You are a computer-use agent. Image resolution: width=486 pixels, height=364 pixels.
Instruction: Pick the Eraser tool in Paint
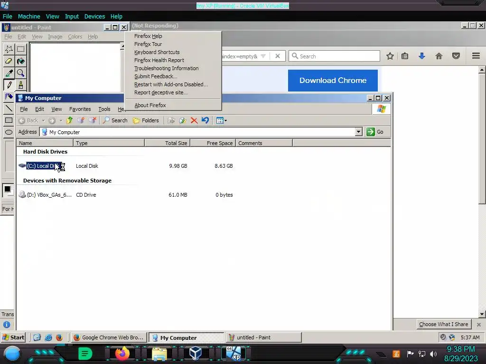tap(9, 61)
